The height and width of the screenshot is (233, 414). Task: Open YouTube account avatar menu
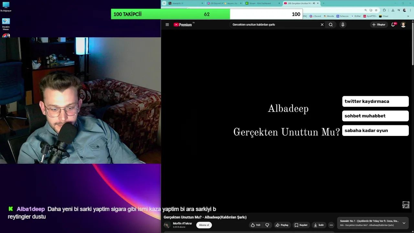tap(403, 25)
